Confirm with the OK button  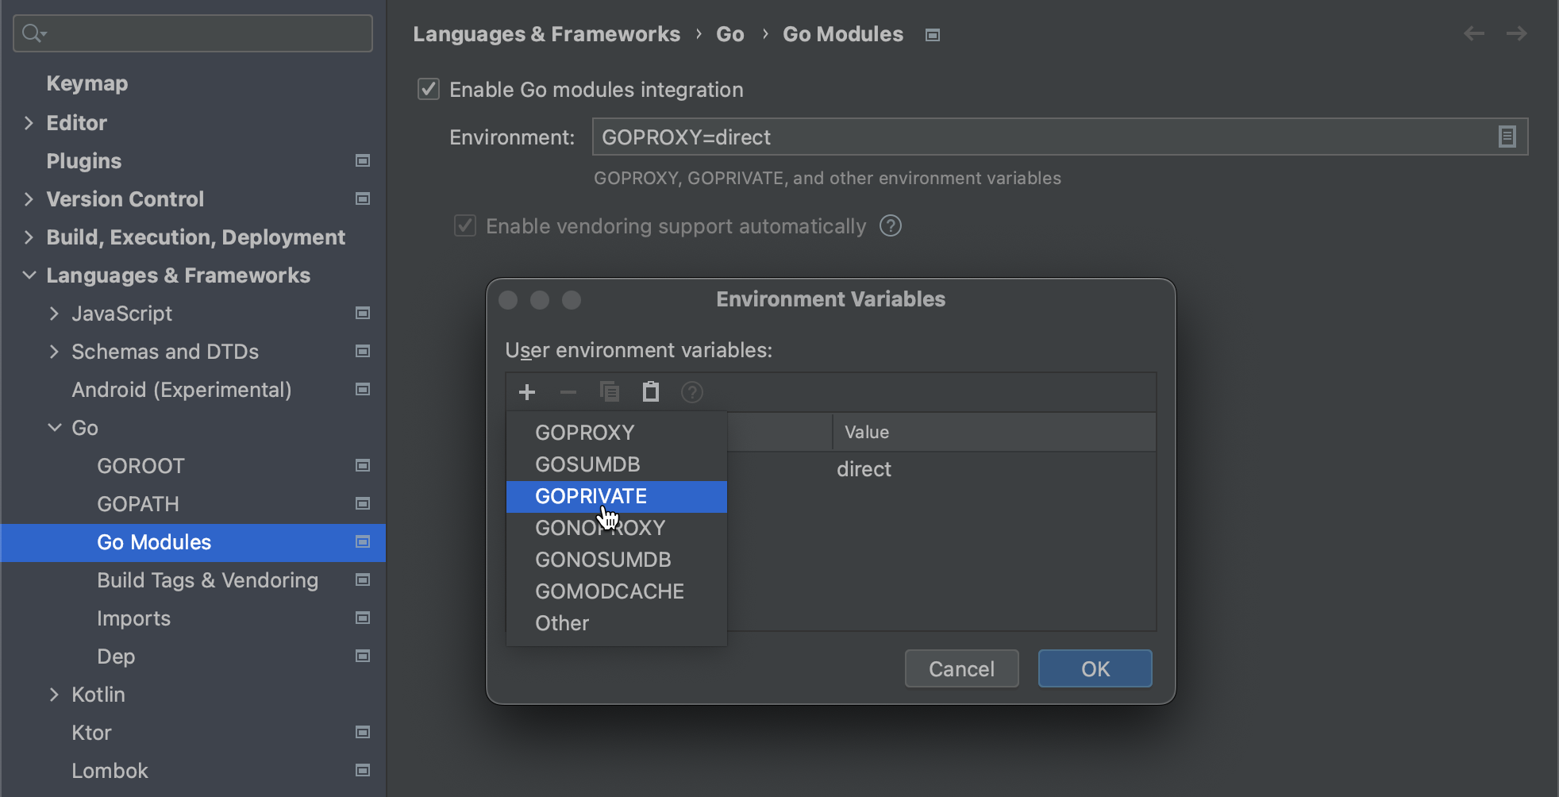coord(1095,668)
